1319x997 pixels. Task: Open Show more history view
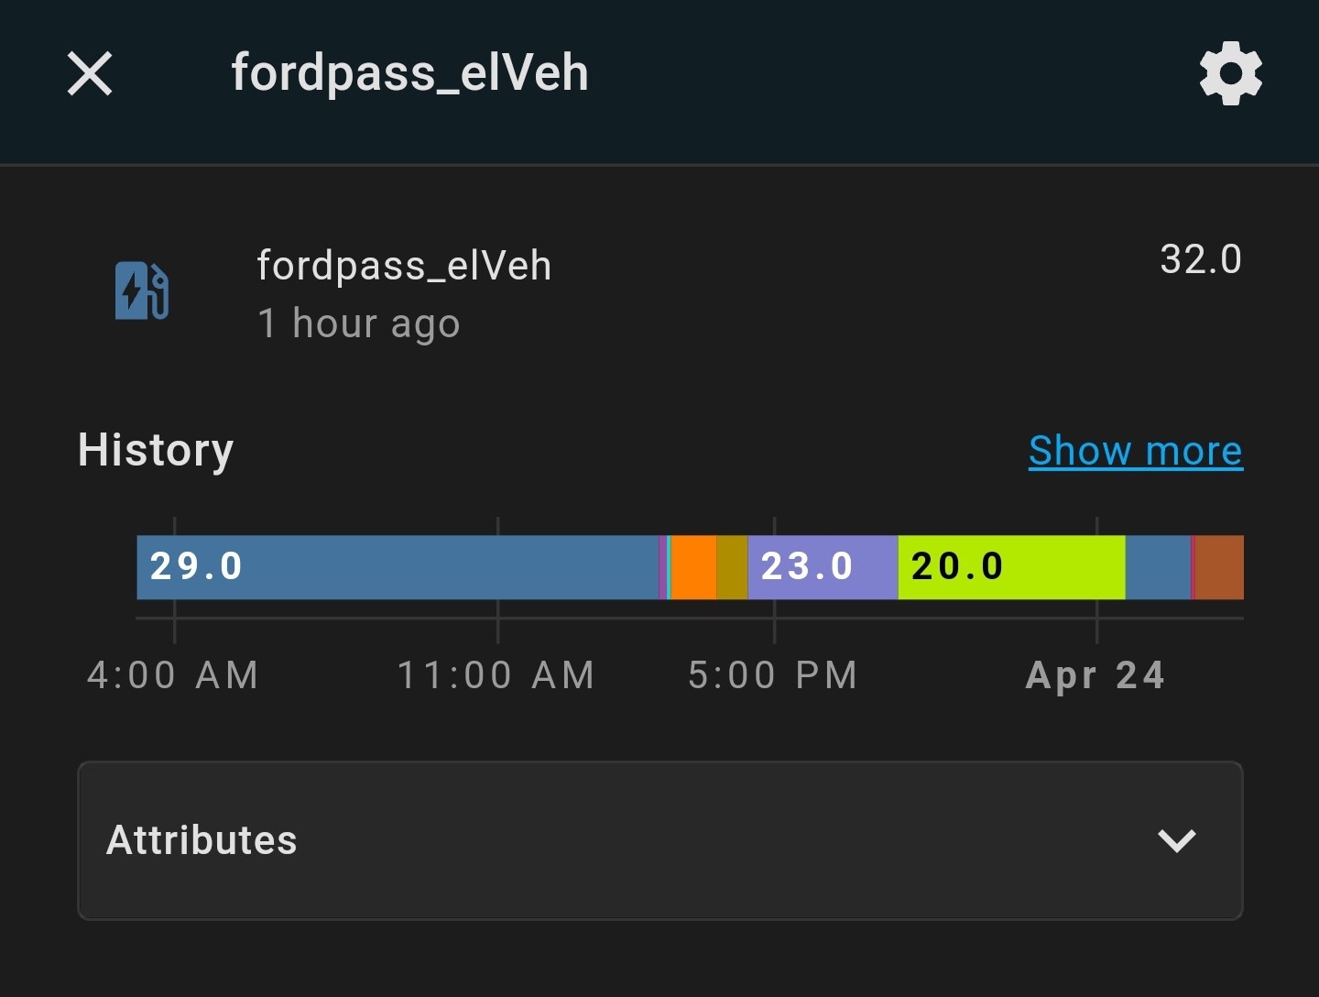coord(1135,451)
